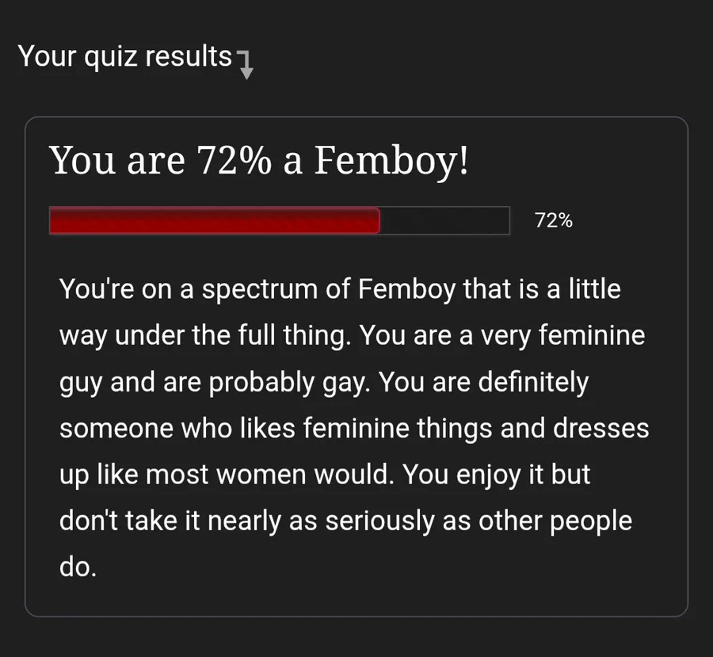
Task: Click "72%" inside the result heading
Action: click(234, 161)
